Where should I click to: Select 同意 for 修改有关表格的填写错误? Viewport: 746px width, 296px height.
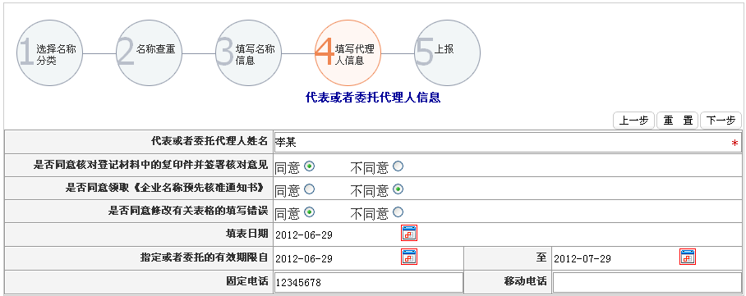pyautogui.click(x=309, y=212)
